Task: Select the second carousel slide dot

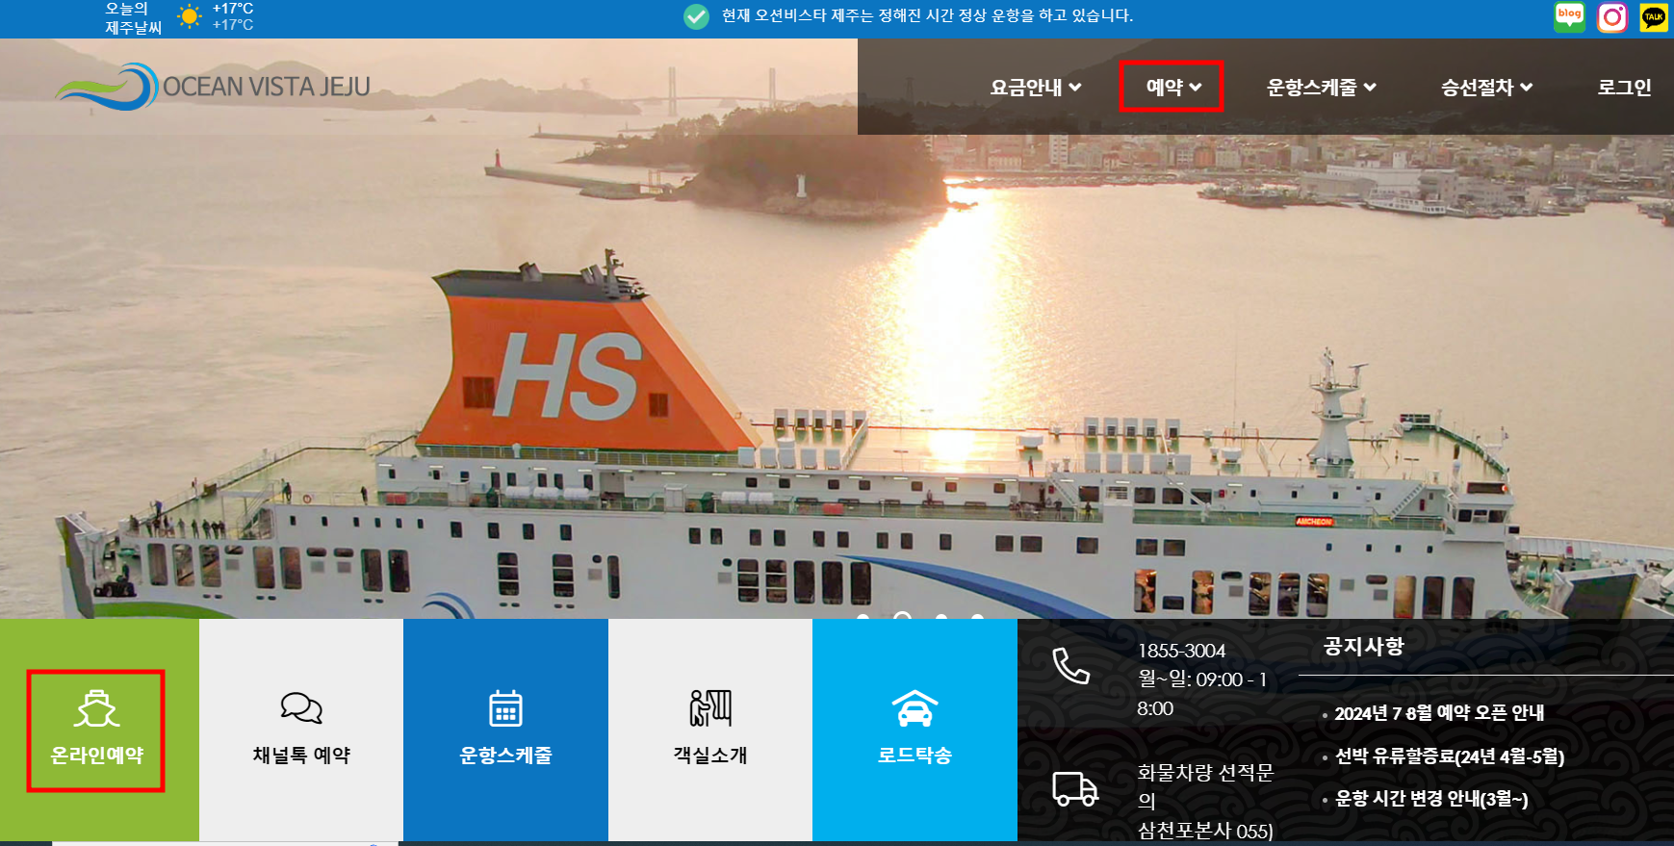Action: (x=902, y=617)
